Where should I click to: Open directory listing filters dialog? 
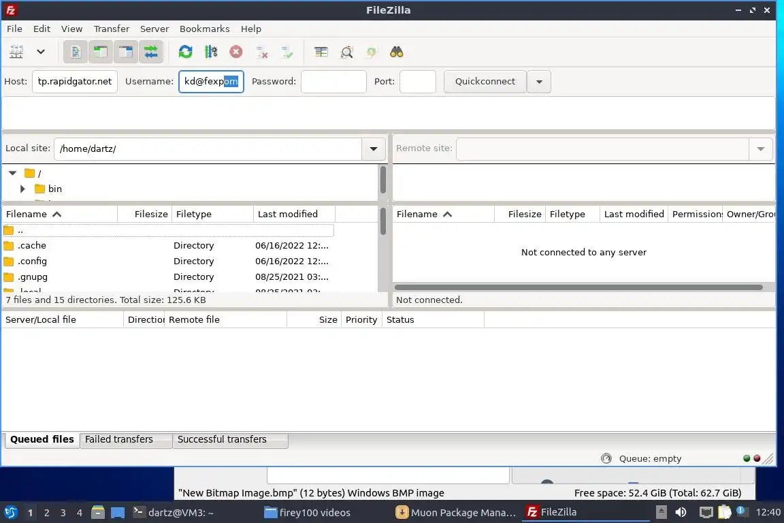[321, 52]
